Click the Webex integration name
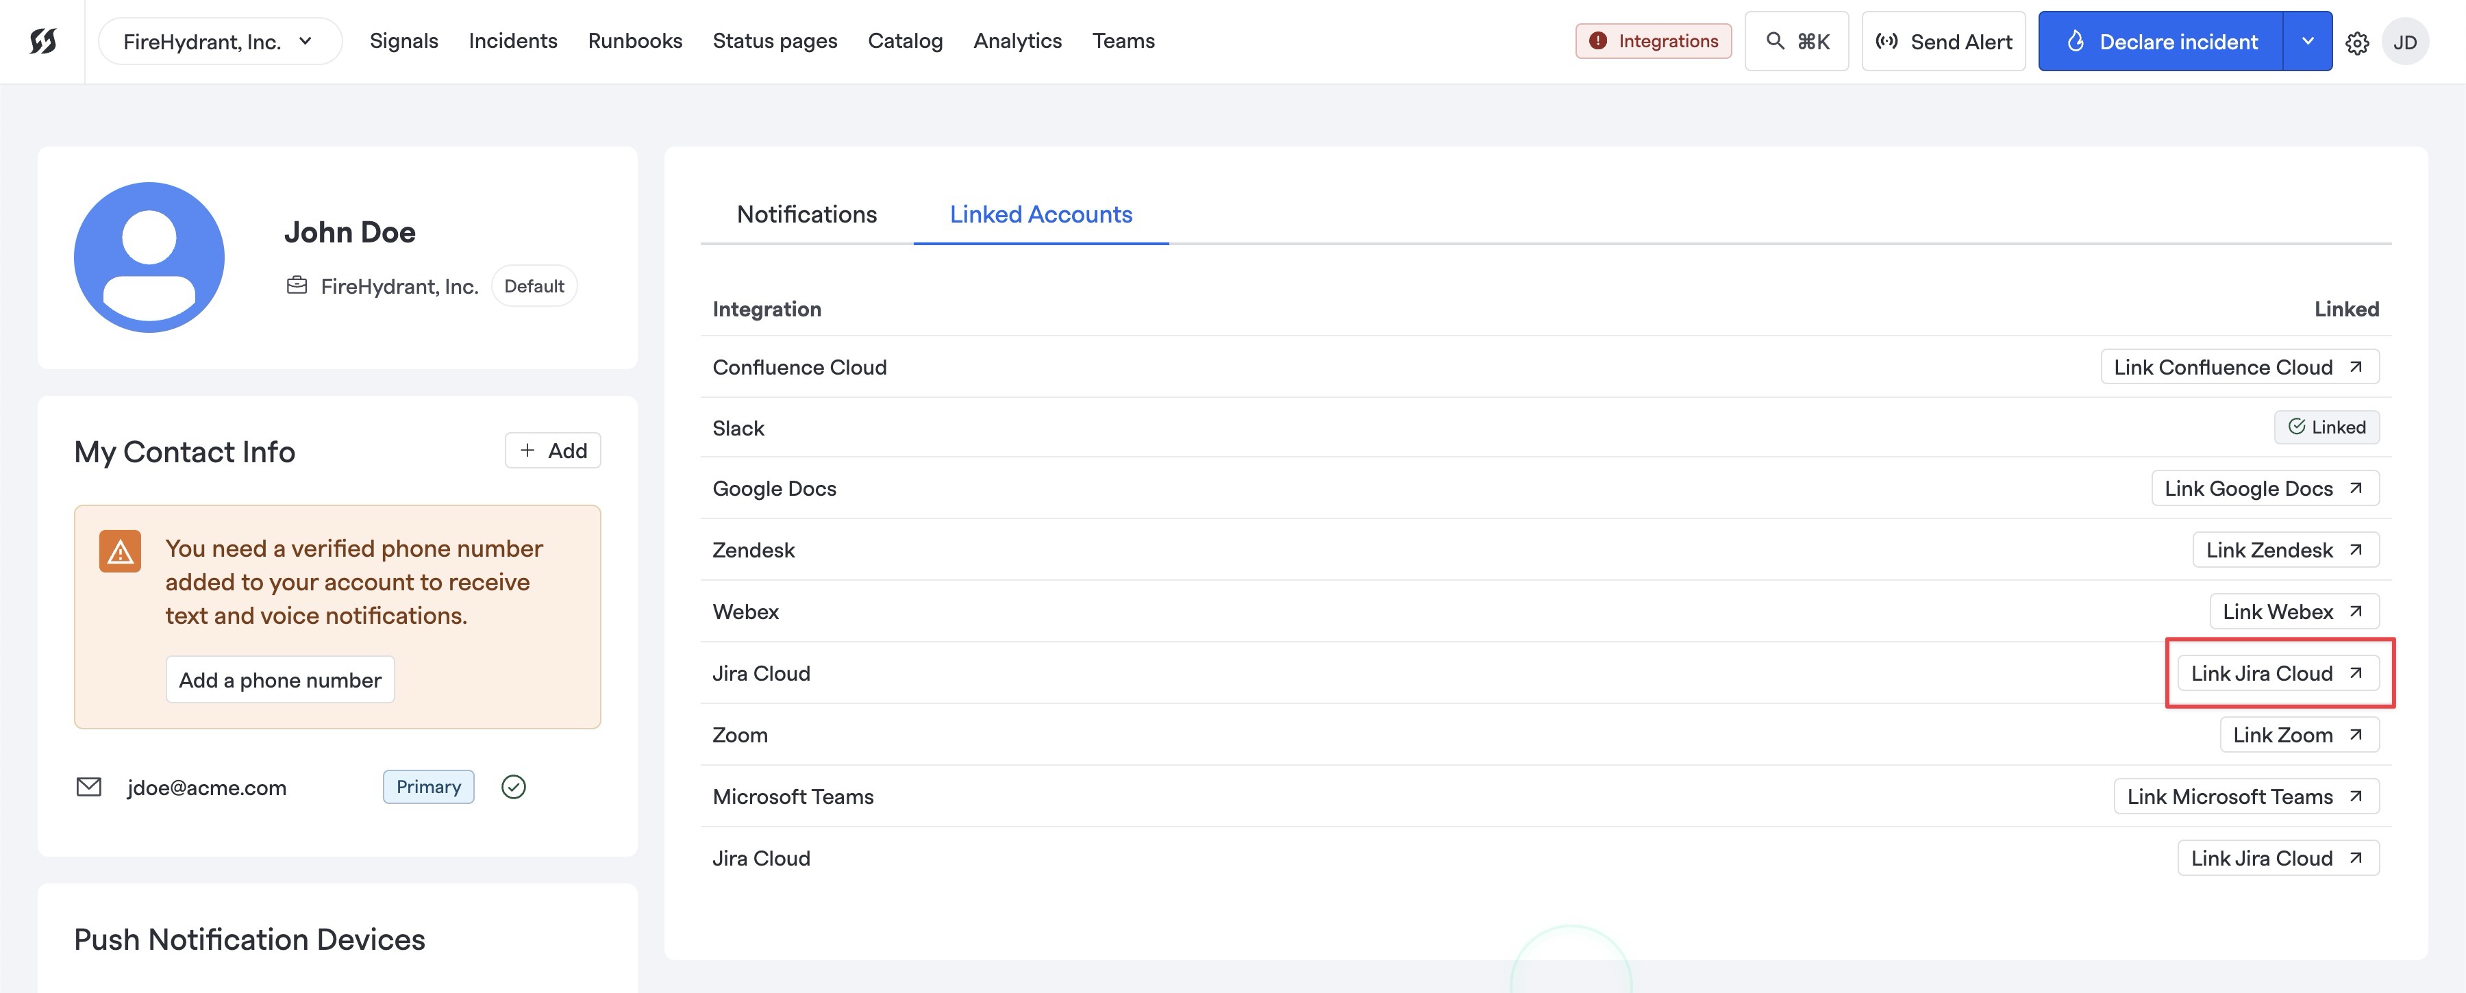This screenshot has width=2466, height=993. coord(746,612)
